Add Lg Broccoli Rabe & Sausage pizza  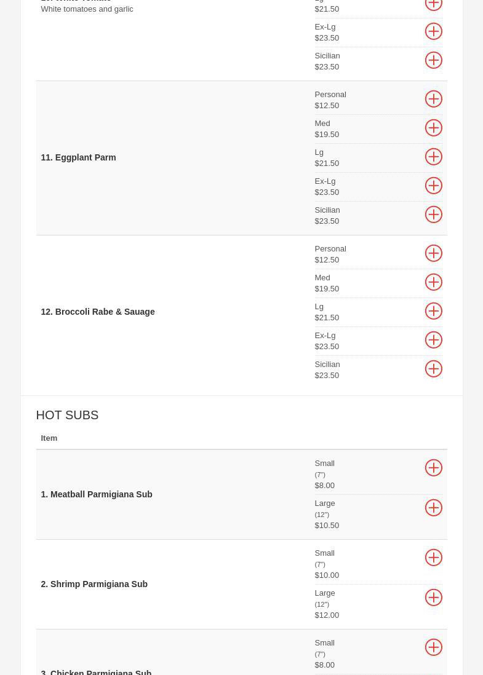[x=433, y=311]
